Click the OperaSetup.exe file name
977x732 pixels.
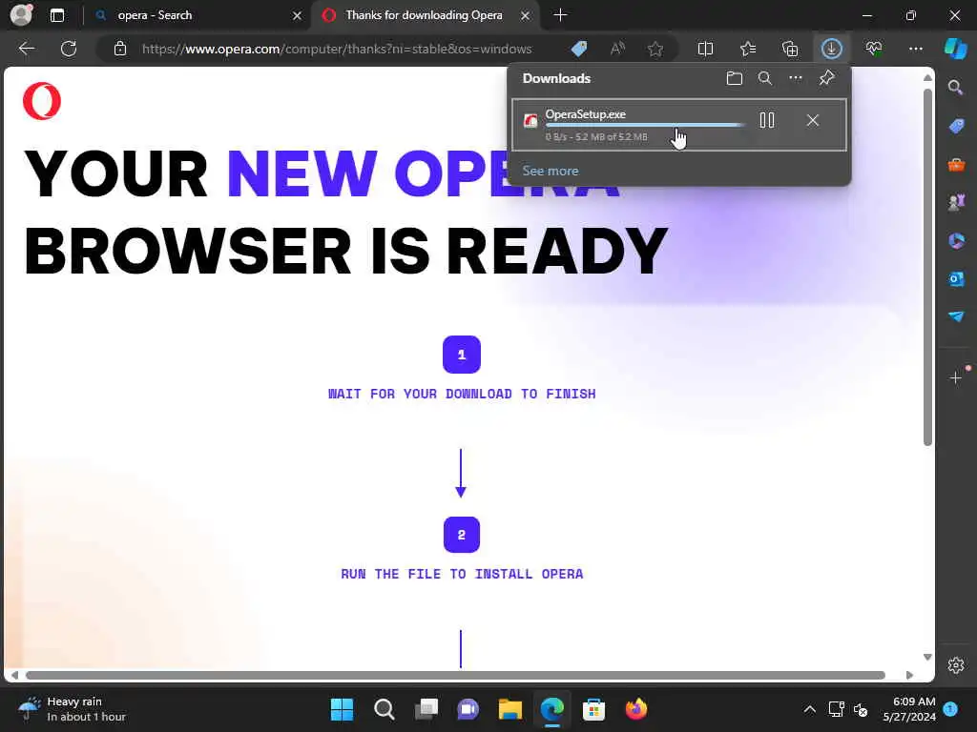pyautogui.click(x=585, y=114)
